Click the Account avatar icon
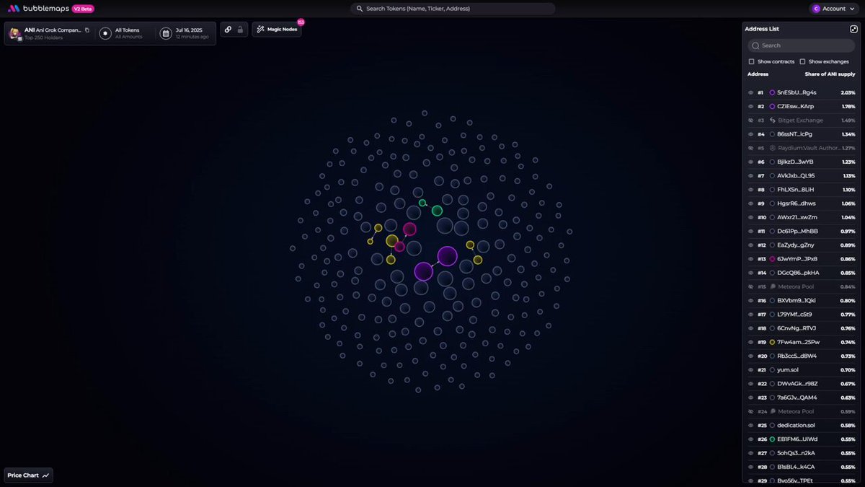The height and width of the screenshot is (487, 865). (x=816, y=9)
